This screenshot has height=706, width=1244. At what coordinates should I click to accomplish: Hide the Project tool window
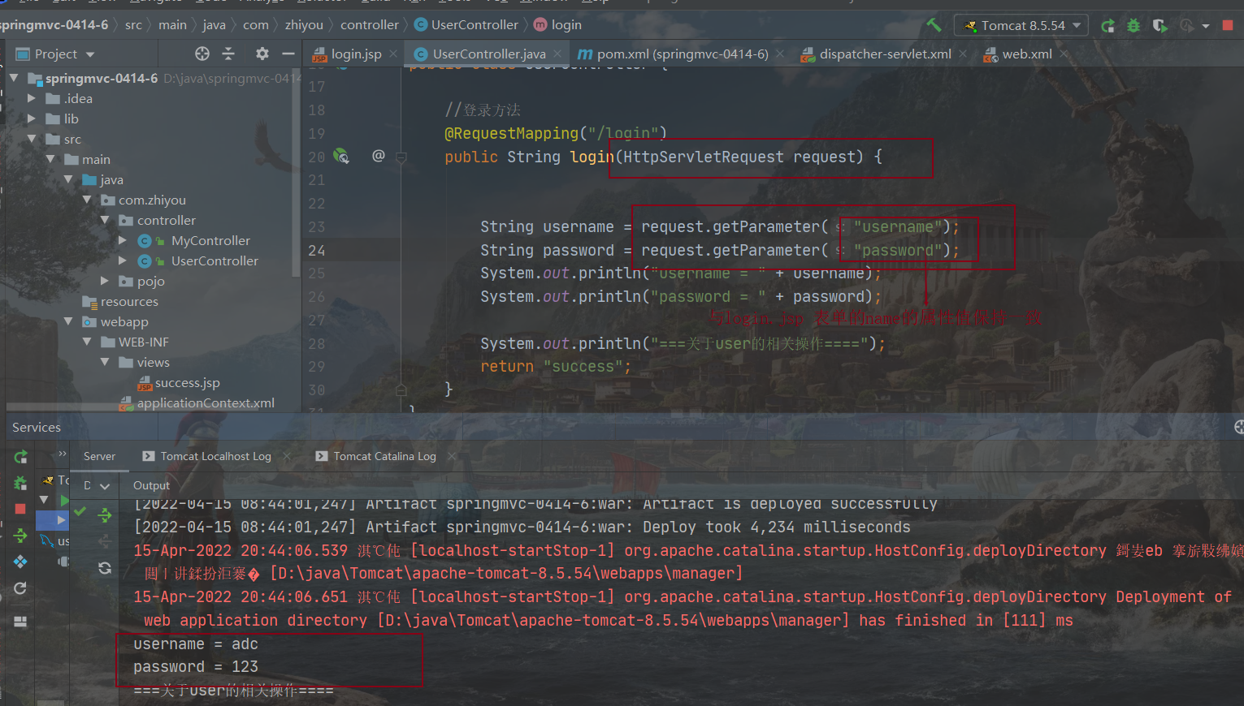click(288, 54)
